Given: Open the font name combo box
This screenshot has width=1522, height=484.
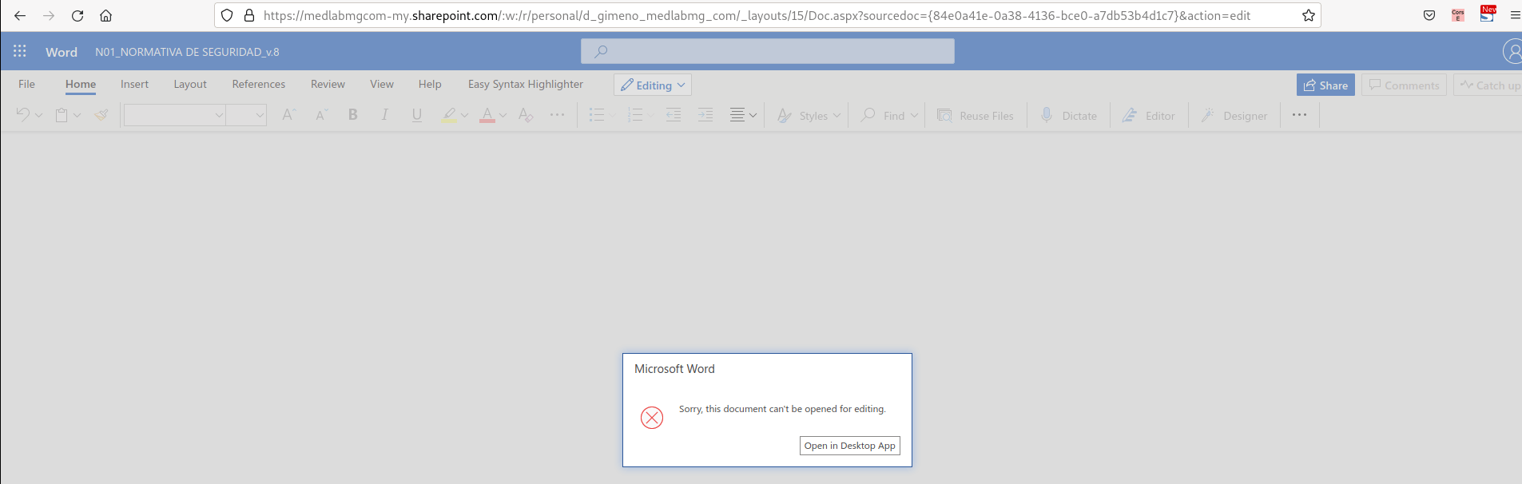Looking at the screenshot, I should point(174,115).
